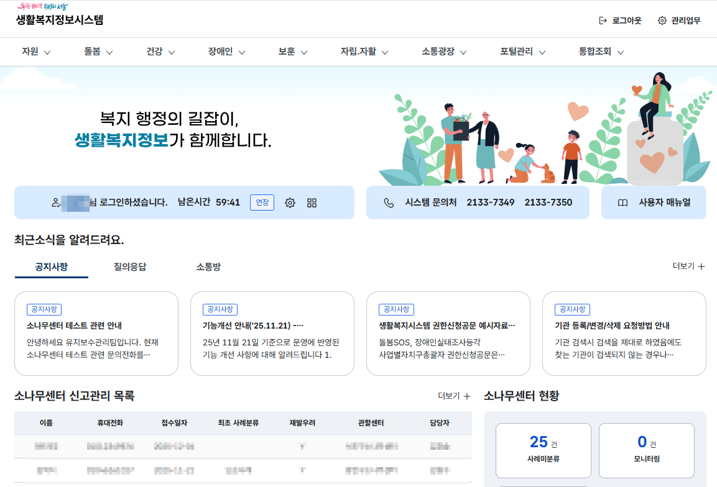The width and height of the screenshot is (717, 487).
Task: Expand the 자원 navigation menu
Action: (x=35, y=52)
